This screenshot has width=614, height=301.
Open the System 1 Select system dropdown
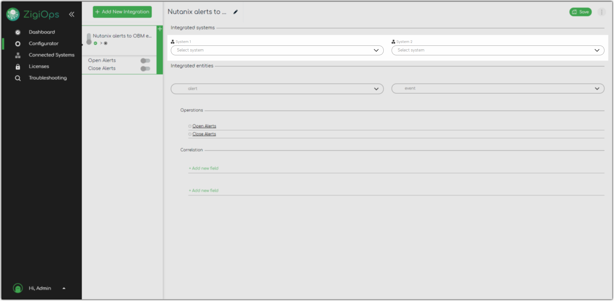tap(277, 50)
